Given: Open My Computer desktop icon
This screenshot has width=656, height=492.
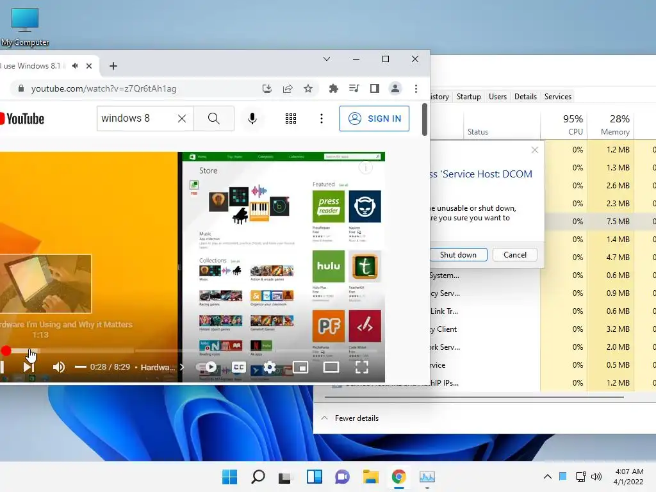Looking at the screenshot, I should tap(25, 26).
